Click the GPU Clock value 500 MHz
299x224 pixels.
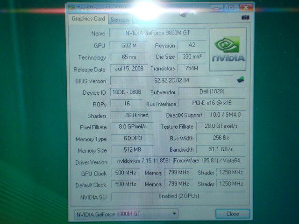click(126, 173)
